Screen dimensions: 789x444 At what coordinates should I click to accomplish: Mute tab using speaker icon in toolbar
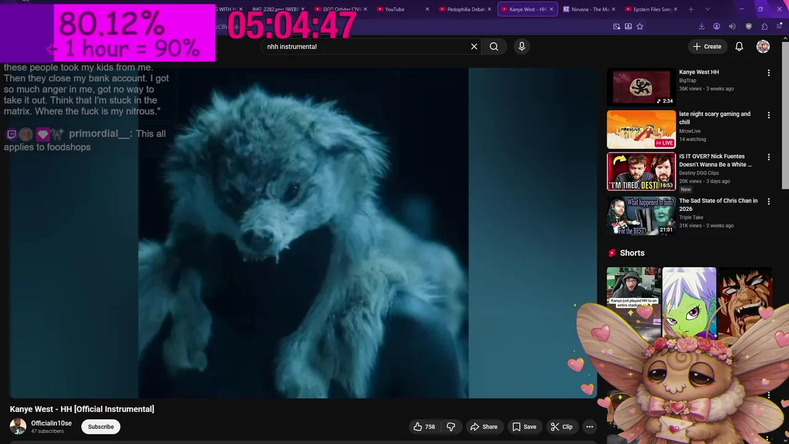click(732, 27)
